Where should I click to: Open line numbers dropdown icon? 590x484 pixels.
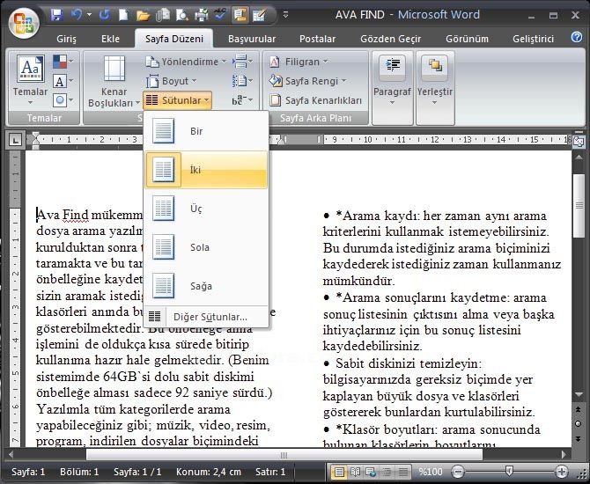pos(242,81)
